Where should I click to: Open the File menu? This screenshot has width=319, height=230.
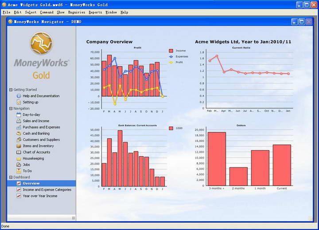coord(7,12)
